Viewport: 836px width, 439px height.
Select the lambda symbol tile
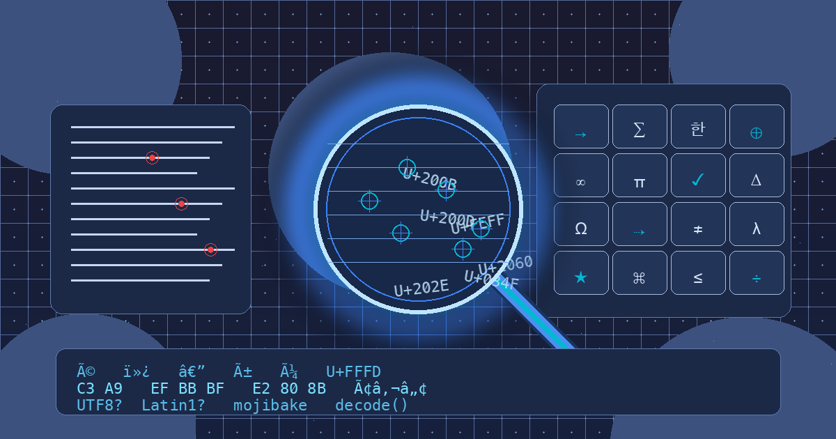point(757,224)
